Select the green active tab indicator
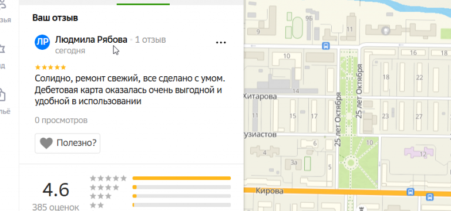The height and width of the screenshot is (211, 451). coord(143,4)
